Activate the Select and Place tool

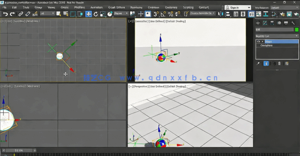coord(110,14)
